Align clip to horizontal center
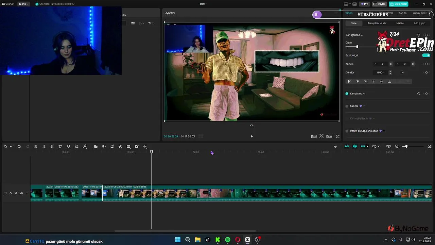435x245 pixels. 358,81
